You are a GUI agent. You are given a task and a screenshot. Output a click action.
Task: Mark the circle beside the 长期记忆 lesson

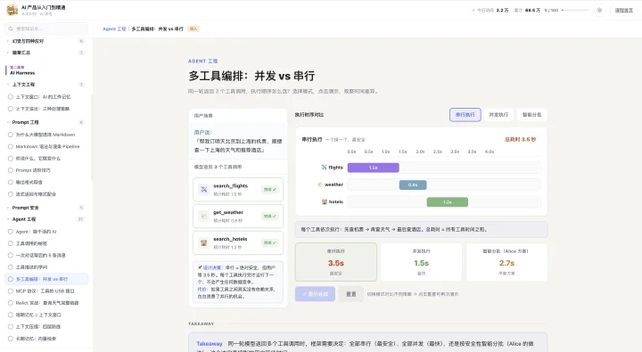pyautogui.click(x=11, y=339)
